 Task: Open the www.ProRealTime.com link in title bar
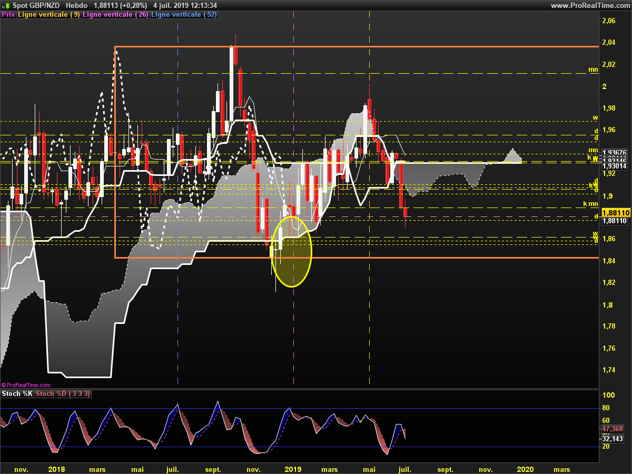590,5
